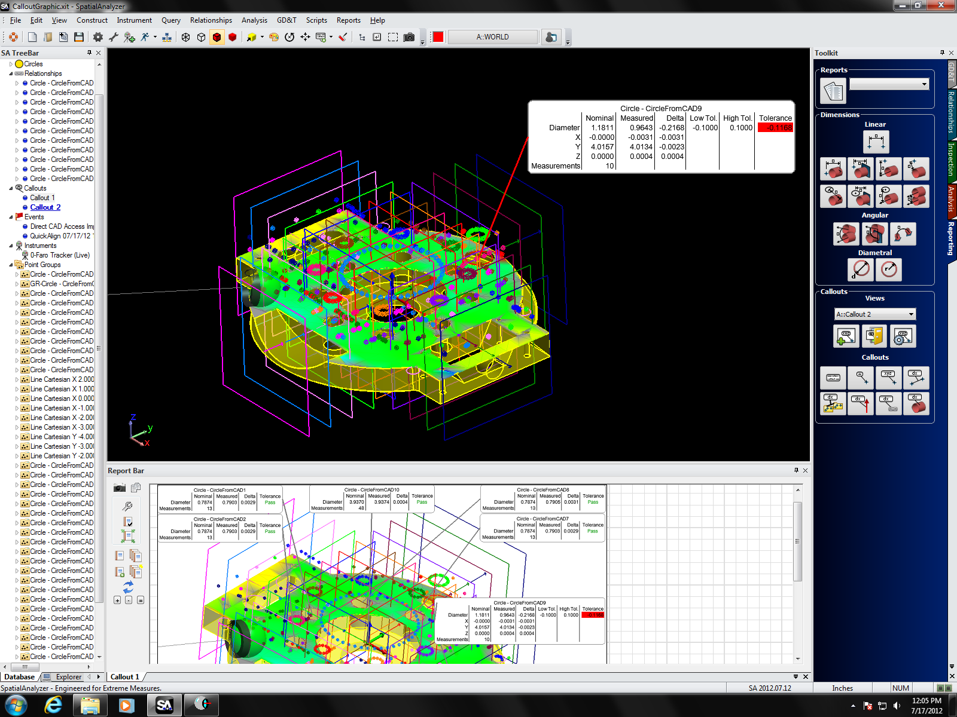Viewport: 957px width, 717px height.
Task: Click the camera screenshot icon in main toolbar
Action: (409, 37)
